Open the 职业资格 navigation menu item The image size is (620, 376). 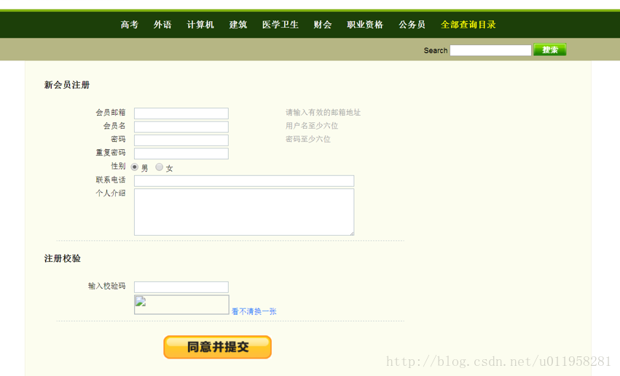[365, 25]
